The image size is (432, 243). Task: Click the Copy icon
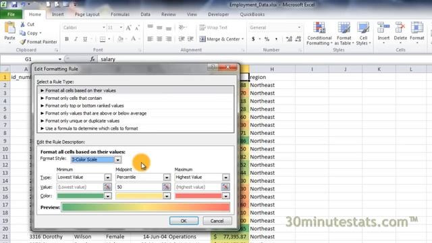pyautogui.click(x=22, y=33)
